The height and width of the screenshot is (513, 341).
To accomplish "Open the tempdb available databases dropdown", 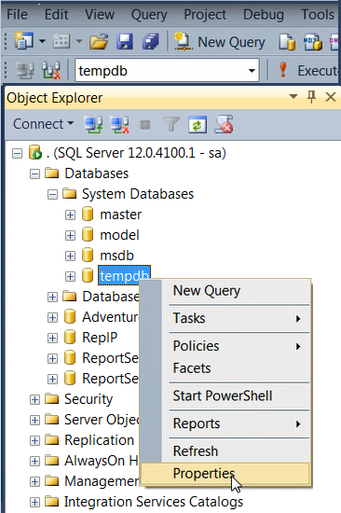I will (x=252, y=70).
